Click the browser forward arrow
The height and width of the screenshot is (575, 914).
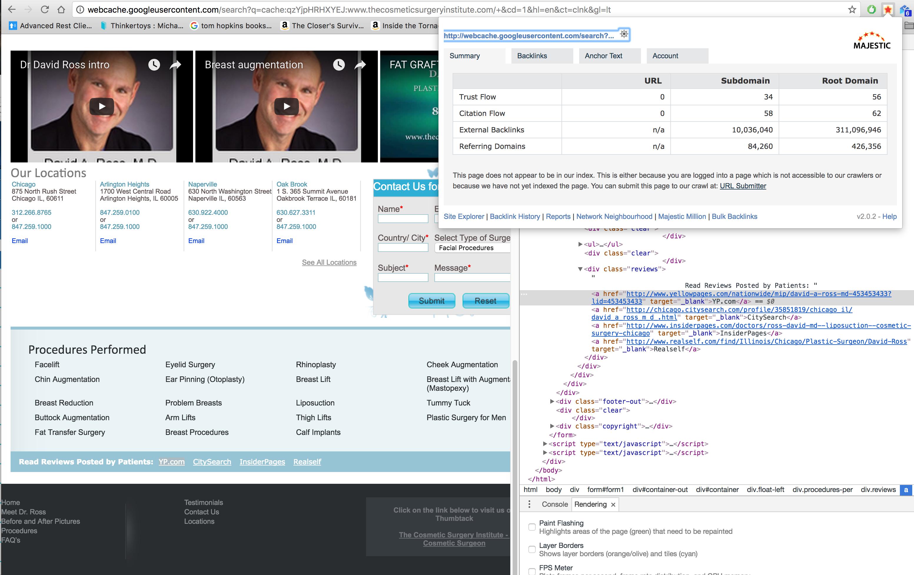pos(28,9)
